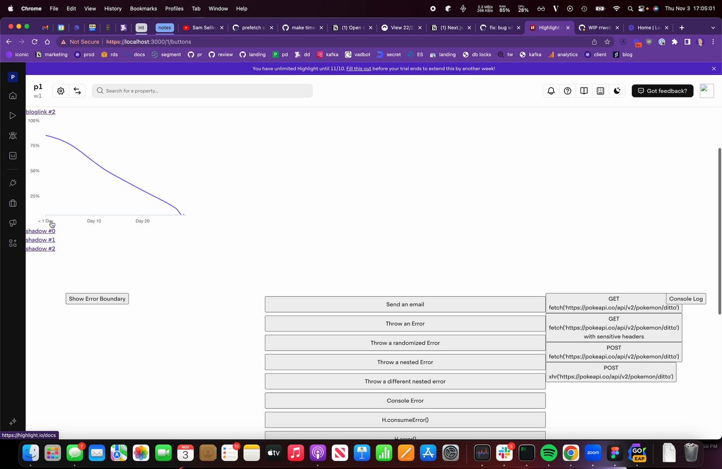Click the switch arrows icon beside gear

pos(77,91)
